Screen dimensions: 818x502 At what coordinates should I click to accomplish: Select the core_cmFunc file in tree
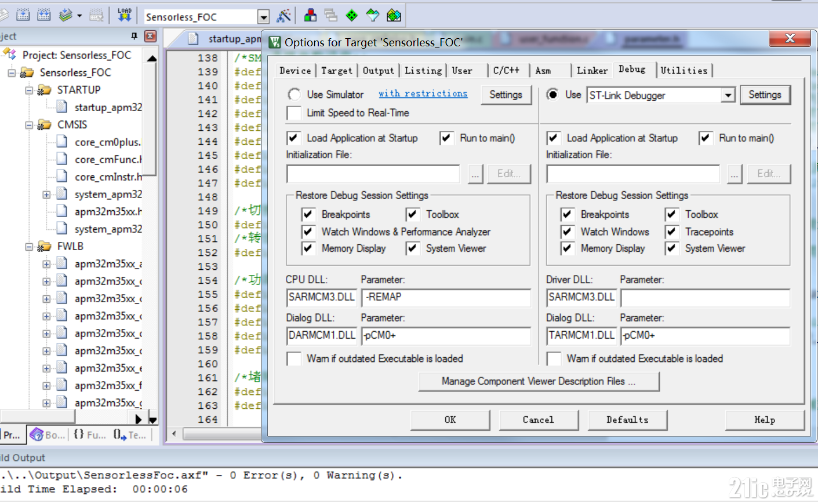[x=108, y=159]
